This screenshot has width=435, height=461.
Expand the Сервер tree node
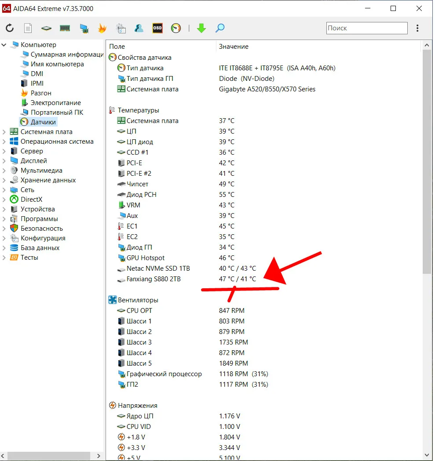tap(4, 152)
